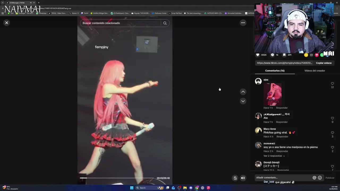Toggle auto-scroll icon beside the volume button

(x=235, y=178)
